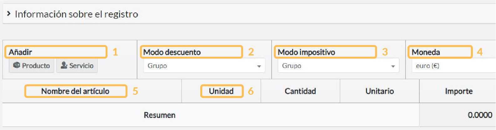The height and width of the screenshot is (130, 496).
Task: Expand the Información sobre el registro chevron
Action: tap(8, 13)
